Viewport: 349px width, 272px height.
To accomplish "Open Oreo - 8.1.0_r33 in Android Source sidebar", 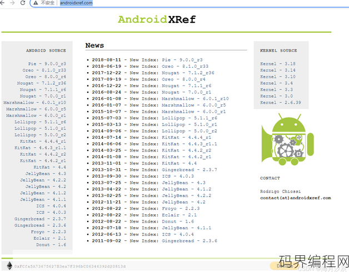I will (44, 70).
